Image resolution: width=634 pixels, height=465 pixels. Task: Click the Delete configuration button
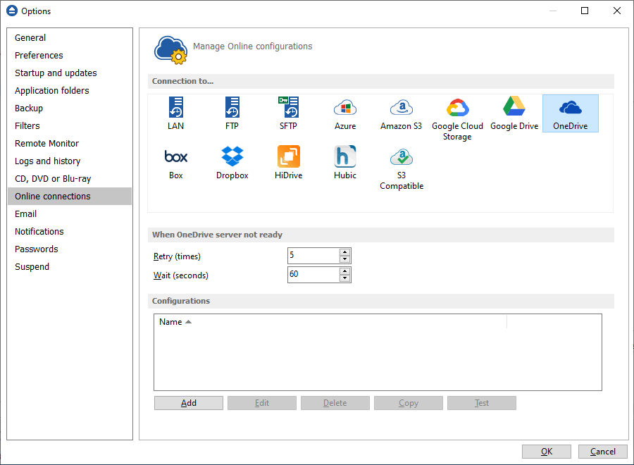click(x=335, y=403)
